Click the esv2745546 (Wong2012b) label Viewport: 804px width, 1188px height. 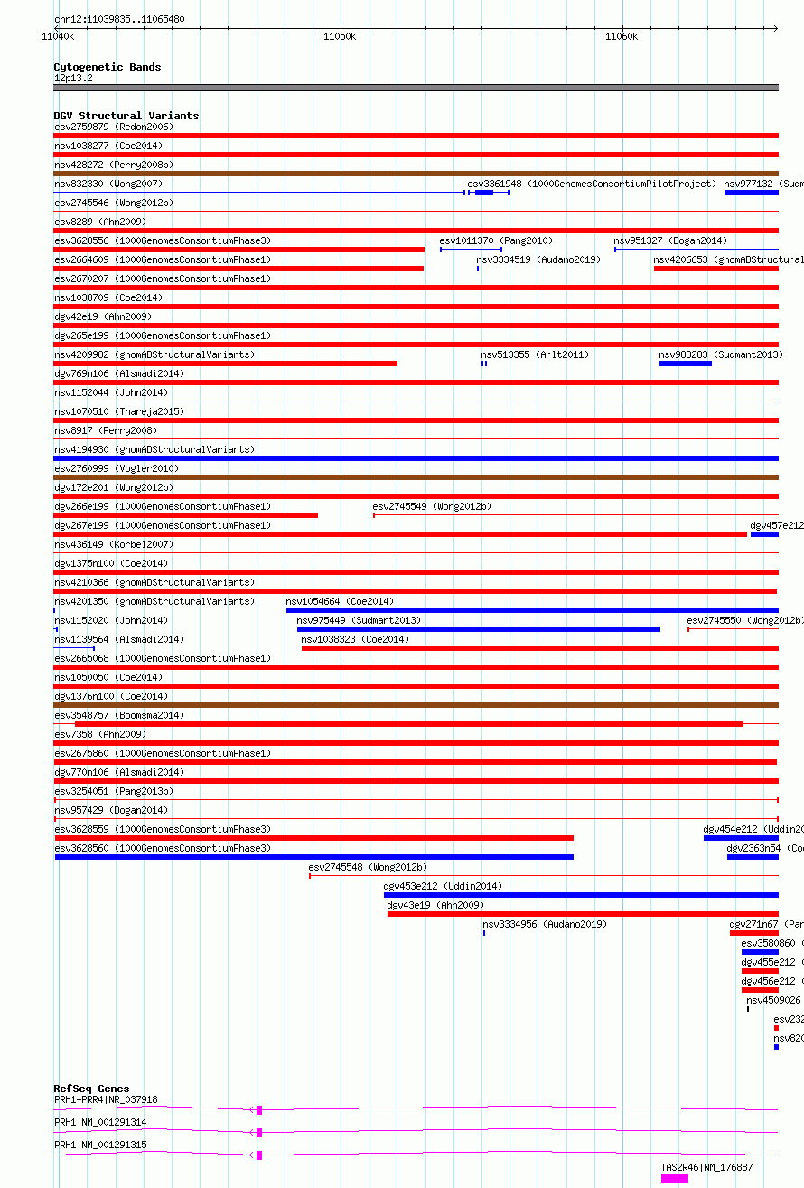[114, 203]
